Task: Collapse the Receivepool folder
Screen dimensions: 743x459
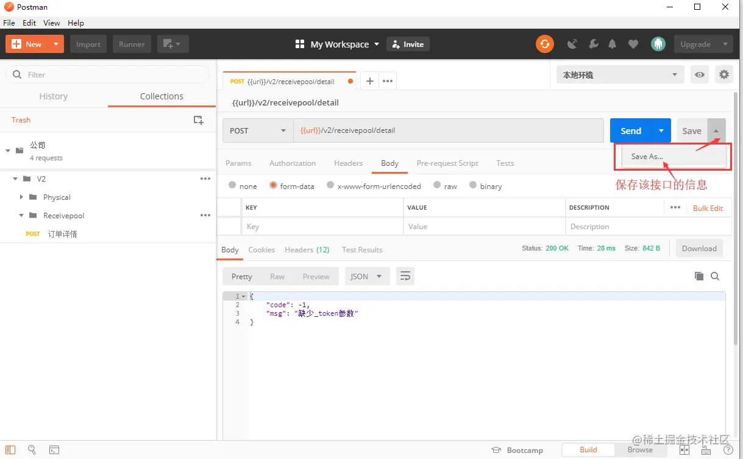Action: point(21,215)
